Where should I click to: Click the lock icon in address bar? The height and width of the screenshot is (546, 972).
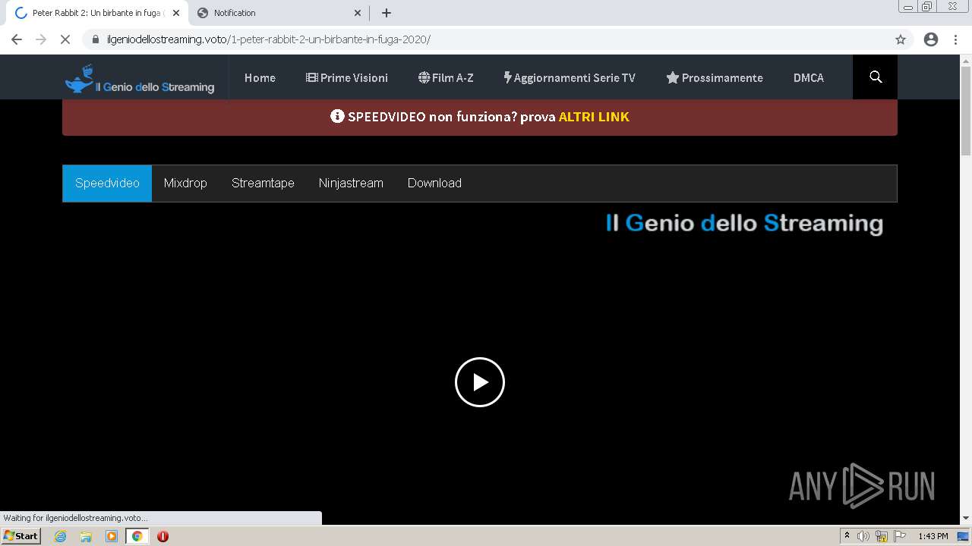[x=96, y=39]
